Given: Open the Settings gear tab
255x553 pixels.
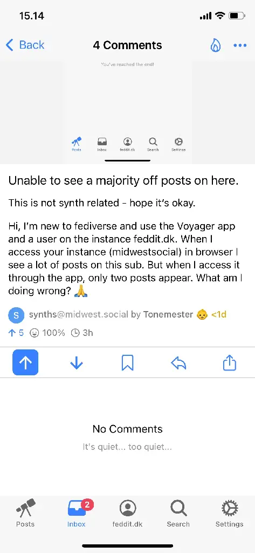Looking at the screenshot, I should click(x=229, y=513).
